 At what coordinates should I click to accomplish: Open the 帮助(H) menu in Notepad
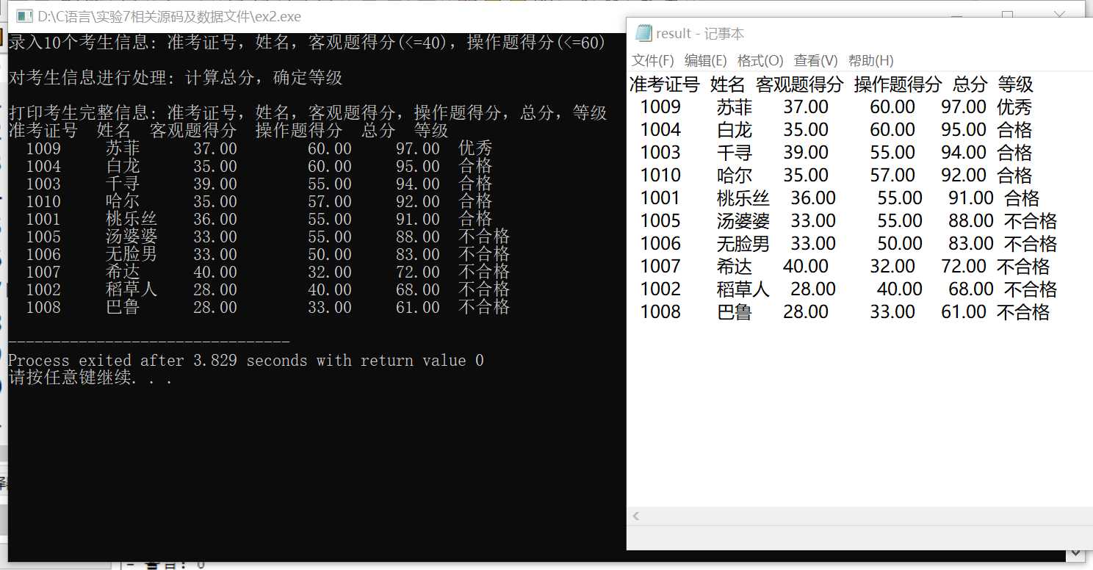point(870,60)
